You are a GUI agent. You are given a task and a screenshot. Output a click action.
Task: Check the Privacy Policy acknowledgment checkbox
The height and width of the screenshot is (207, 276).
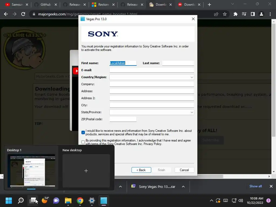coord(83,142)
